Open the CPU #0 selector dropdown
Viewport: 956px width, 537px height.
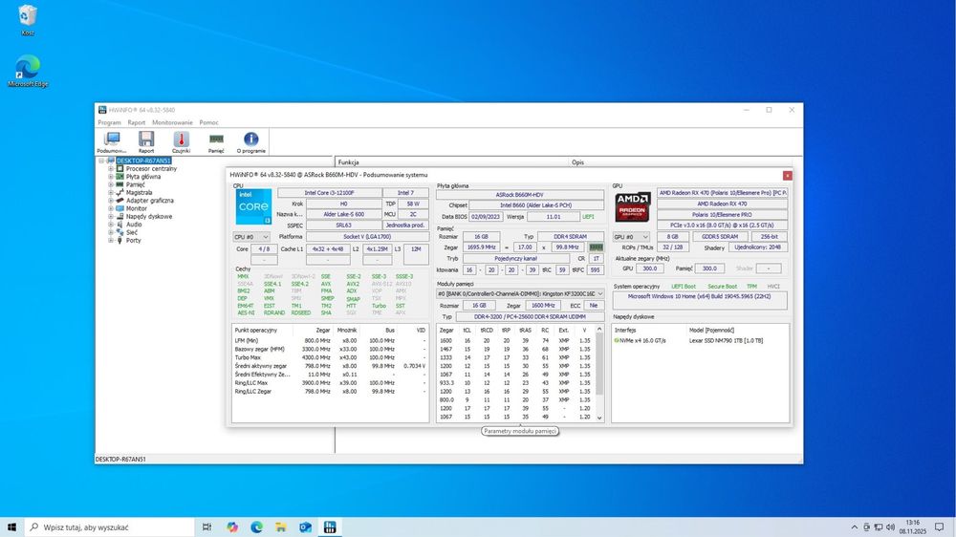252,236
